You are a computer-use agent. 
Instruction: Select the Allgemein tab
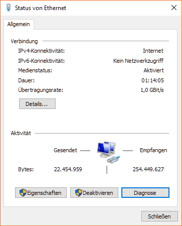pos(19,24)
